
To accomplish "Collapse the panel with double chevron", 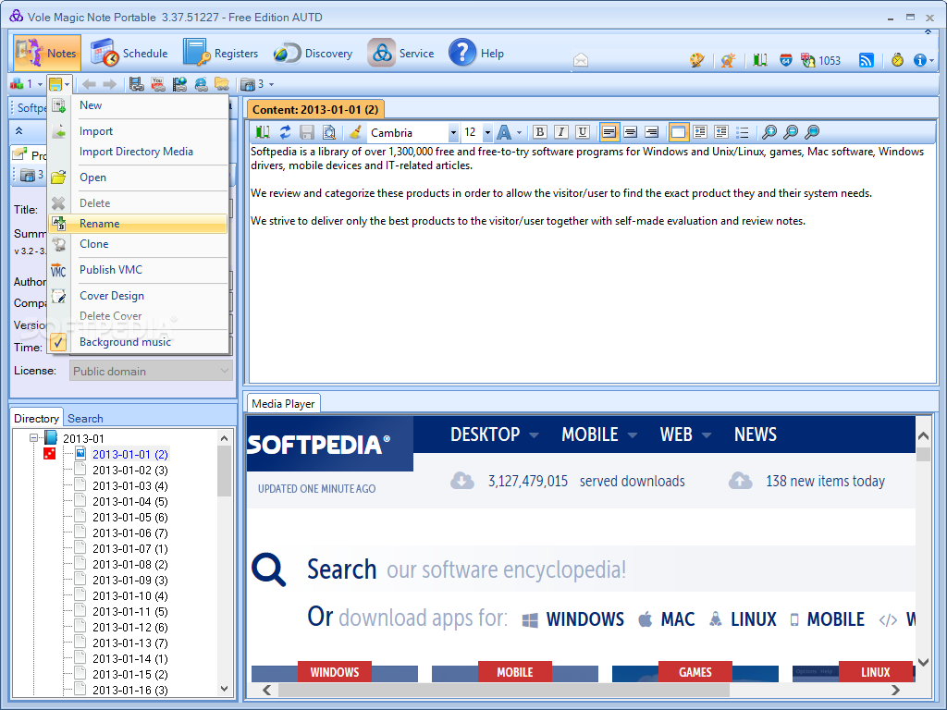I will [x=18, y=130].
